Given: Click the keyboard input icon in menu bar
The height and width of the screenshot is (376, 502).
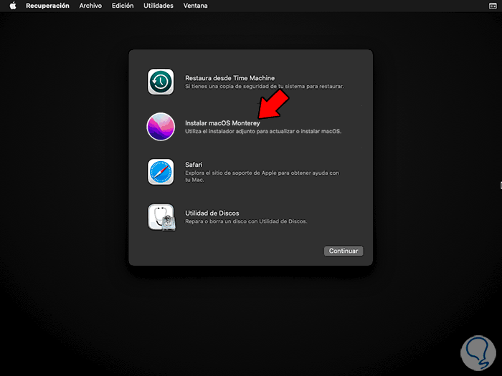Looking at the screenshot, I should (x=493, y=6).
